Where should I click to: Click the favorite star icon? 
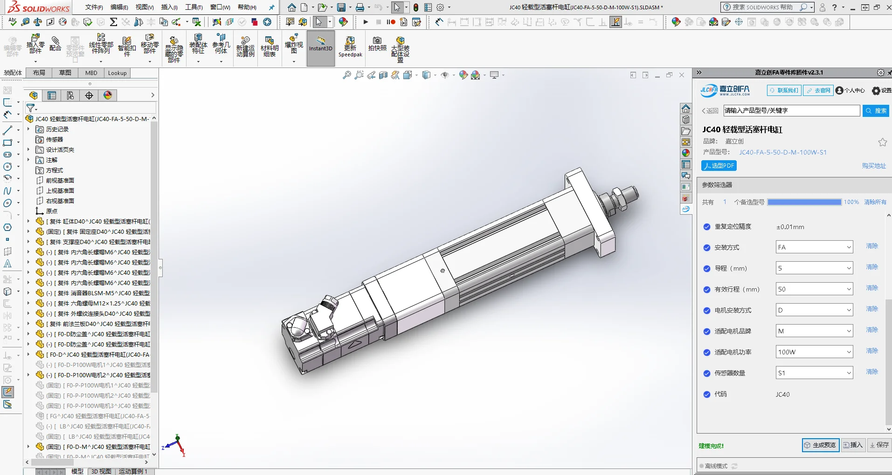(883, 142)
